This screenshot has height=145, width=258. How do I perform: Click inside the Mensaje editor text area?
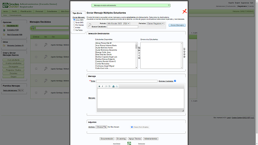click(141, 98)
